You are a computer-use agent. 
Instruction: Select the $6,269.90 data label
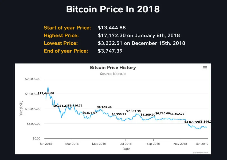[x=148, y=115]
